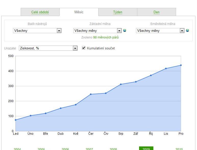Switch to the Týden tab

coord(118,12)
